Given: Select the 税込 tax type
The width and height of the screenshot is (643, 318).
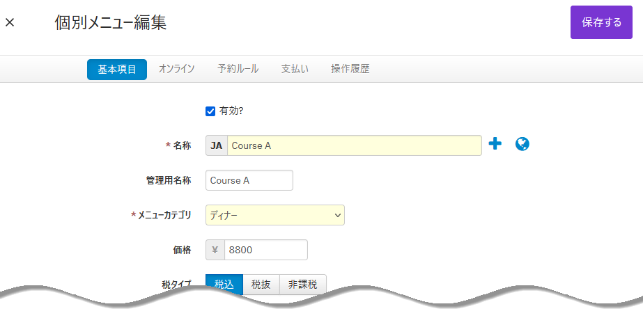Looking at the screenshot, I should click(x=224, y=285).
